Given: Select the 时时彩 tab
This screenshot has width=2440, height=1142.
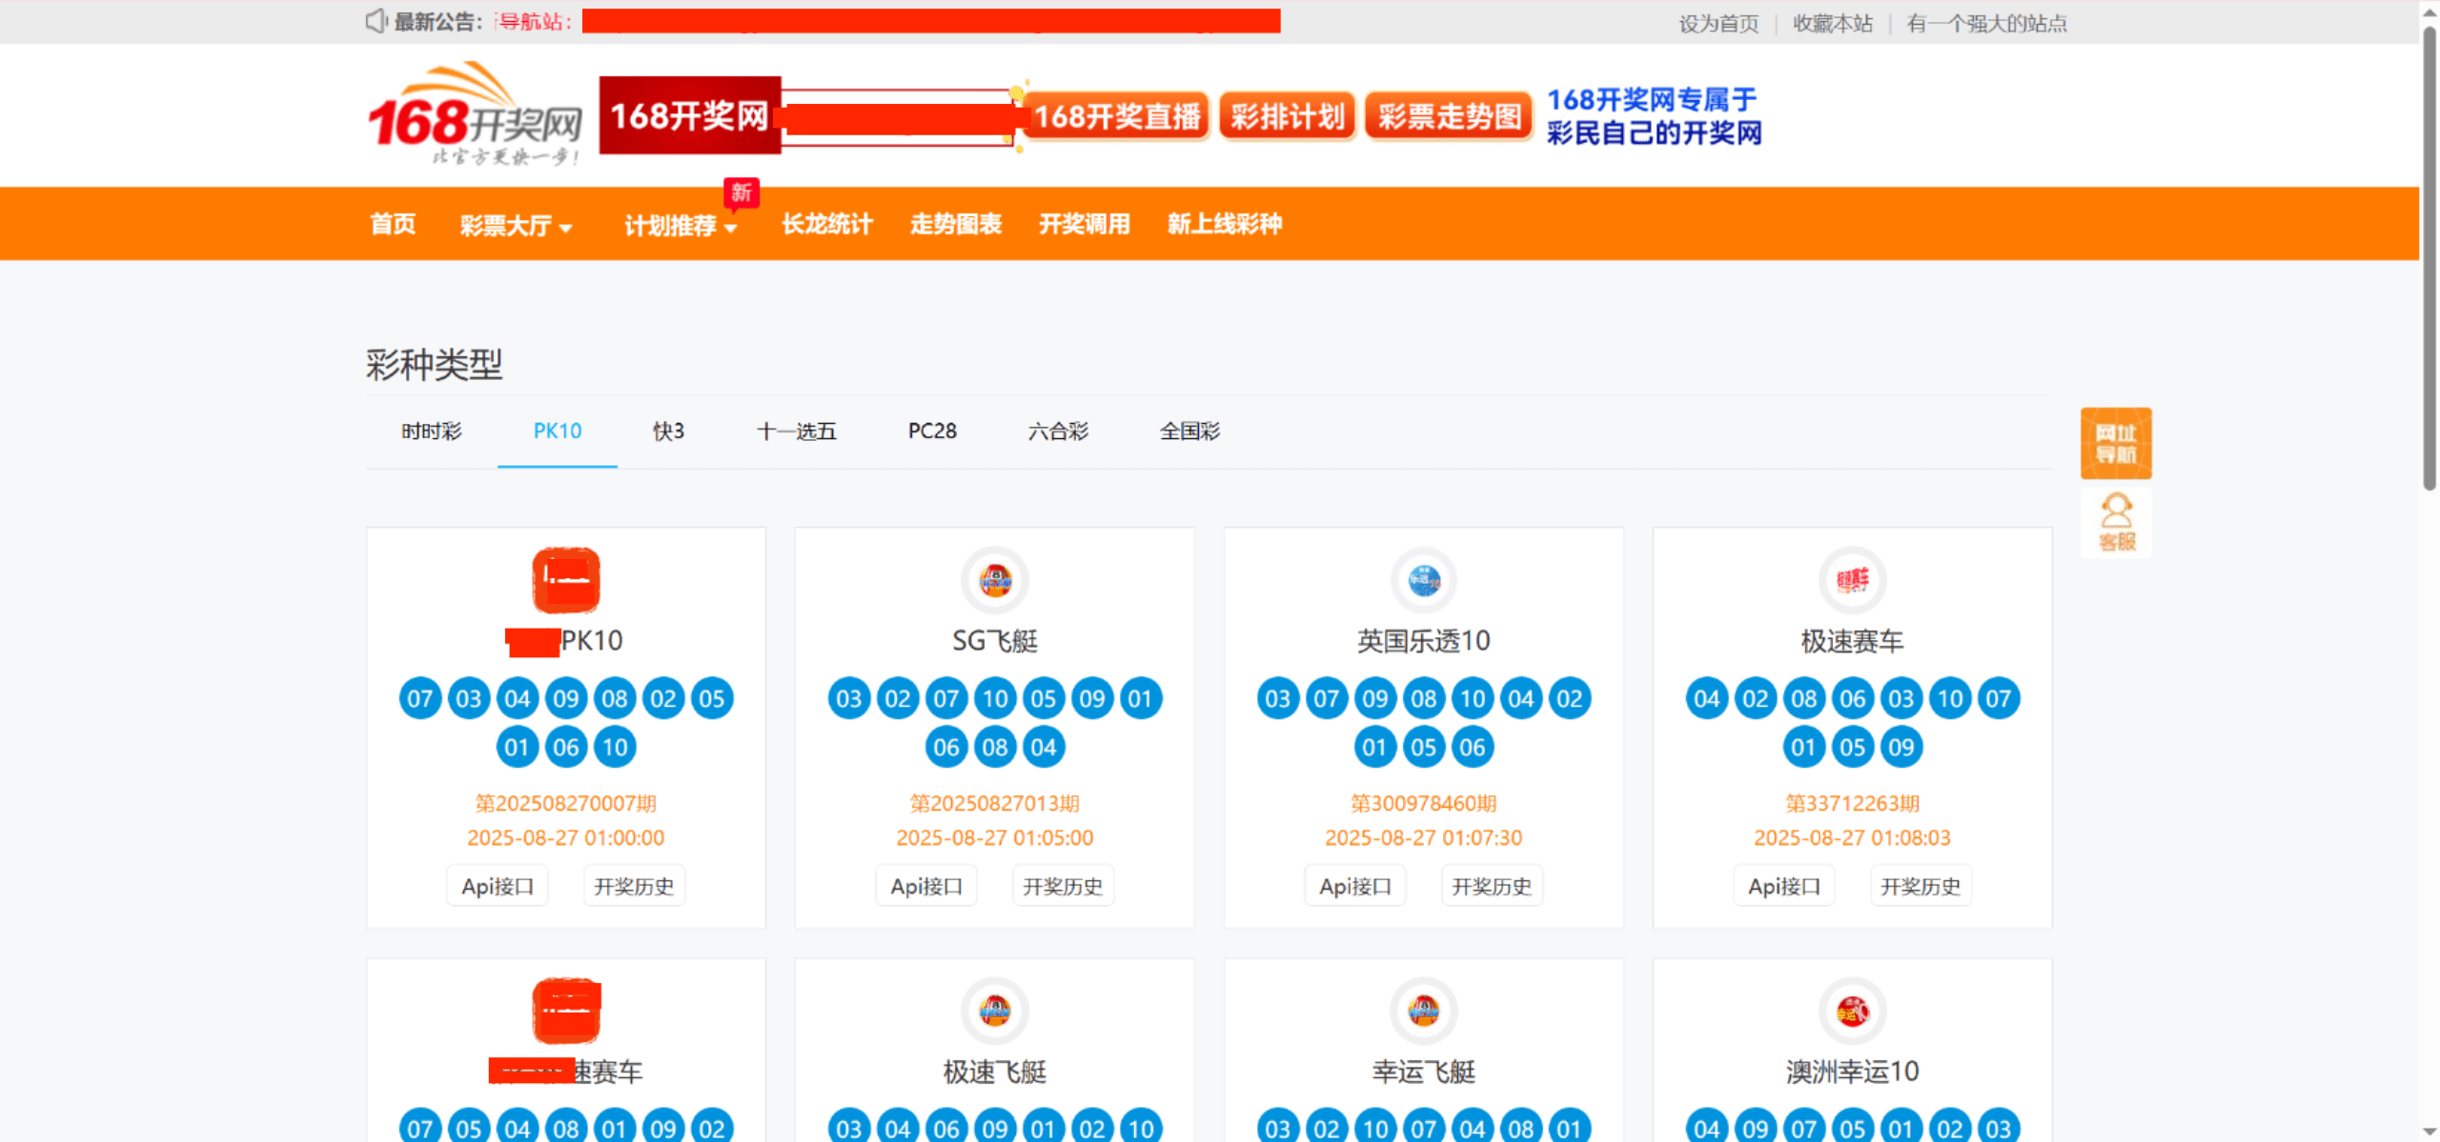Looking at the screenshot, I should (x=431, y=431).
